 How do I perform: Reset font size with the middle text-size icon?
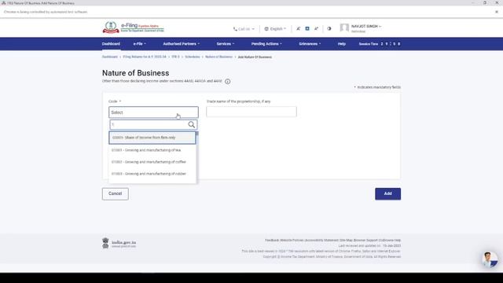[307, 28]
